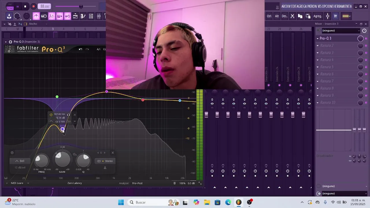Toggle loop recording icon
This screenshot has height=208, width=370.
point(67,16)
